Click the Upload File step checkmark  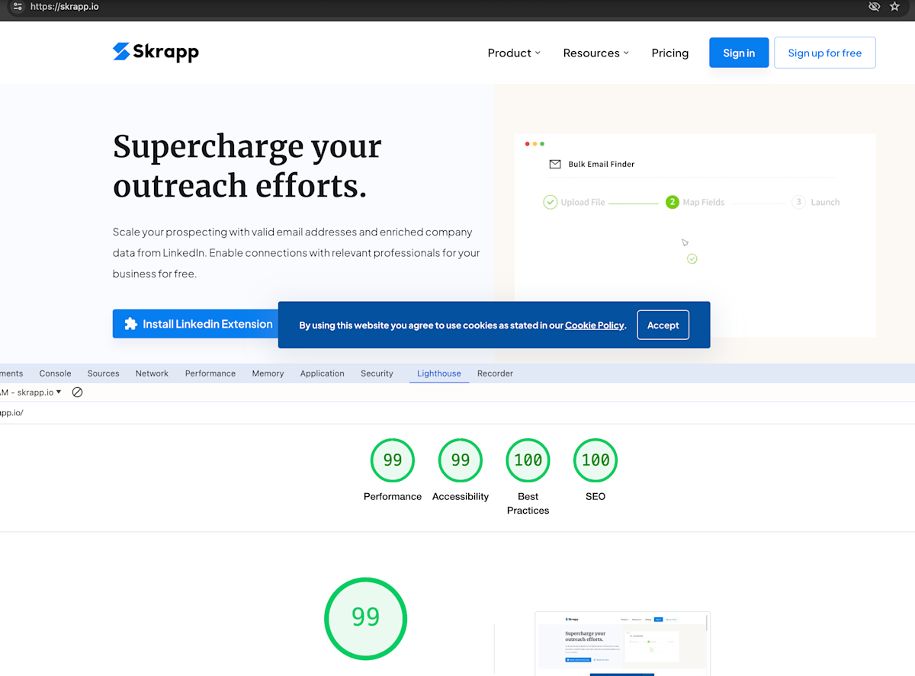click(x=550, y=202)
